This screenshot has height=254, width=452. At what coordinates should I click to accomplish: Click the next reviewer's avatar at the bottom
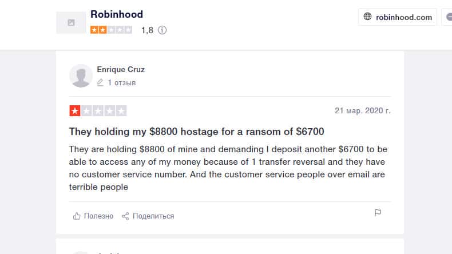(x=81, y=252)
